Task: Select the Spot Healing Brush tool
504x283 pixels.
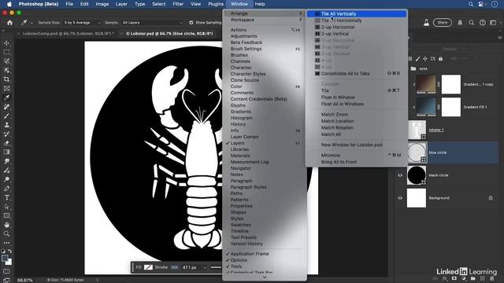Action: pos(6,107)
